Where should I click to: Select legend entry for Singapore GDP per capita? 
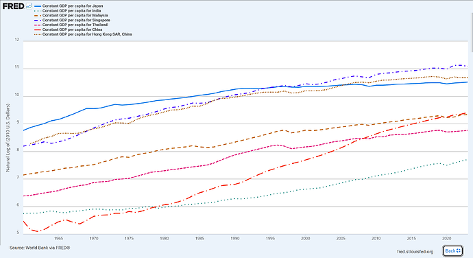click(x=76, y=20)
